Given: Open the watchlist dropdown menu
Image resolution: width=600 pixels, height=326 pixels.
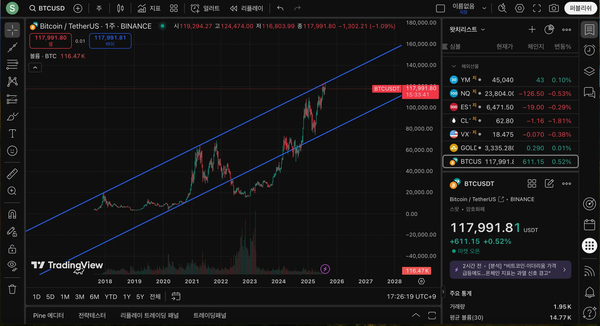Looking at the screenshot, I should pyautogui.click(x=467, y=29).
